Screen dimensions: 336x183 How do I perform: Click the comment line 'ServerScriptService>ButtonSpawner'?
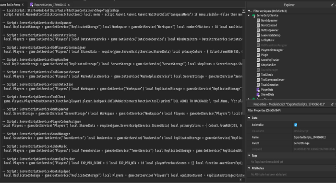point(37,23)
